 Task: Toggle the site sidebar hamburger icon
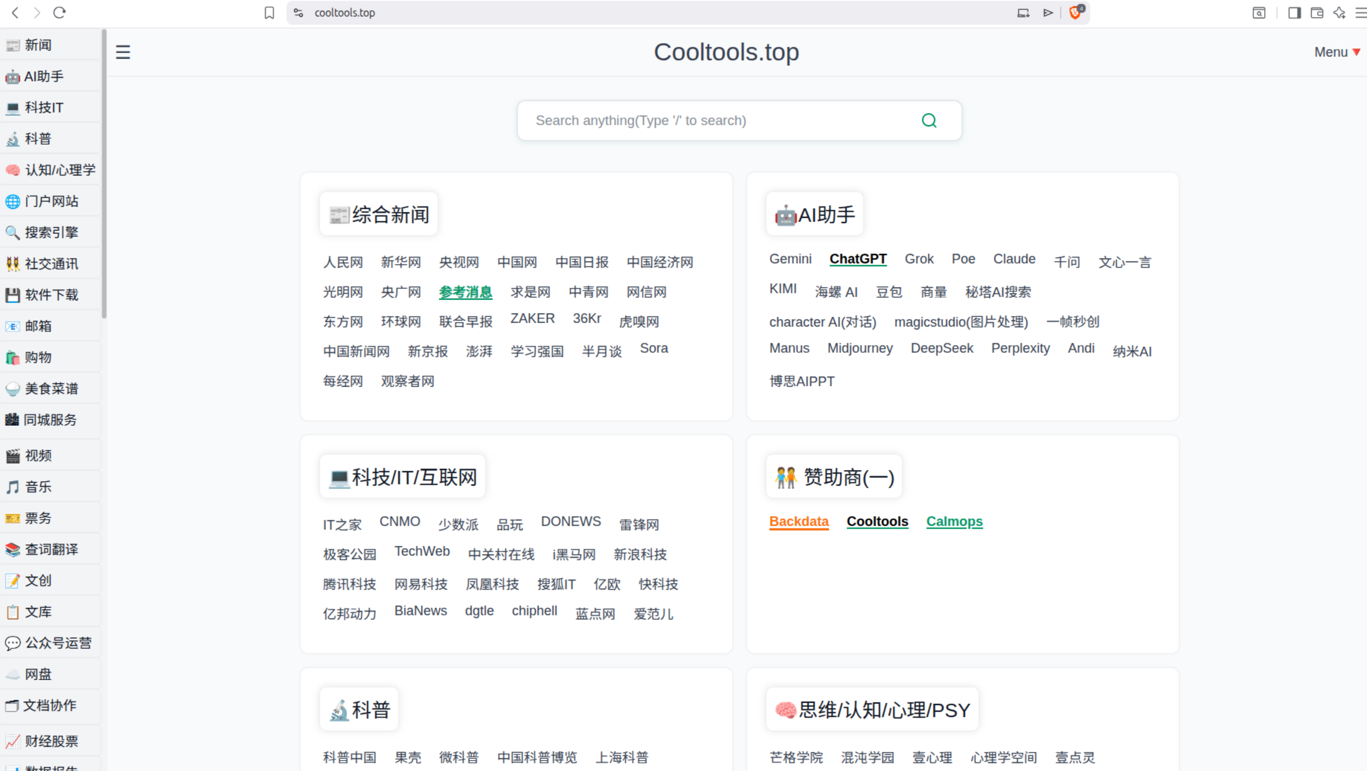[123, 52]
